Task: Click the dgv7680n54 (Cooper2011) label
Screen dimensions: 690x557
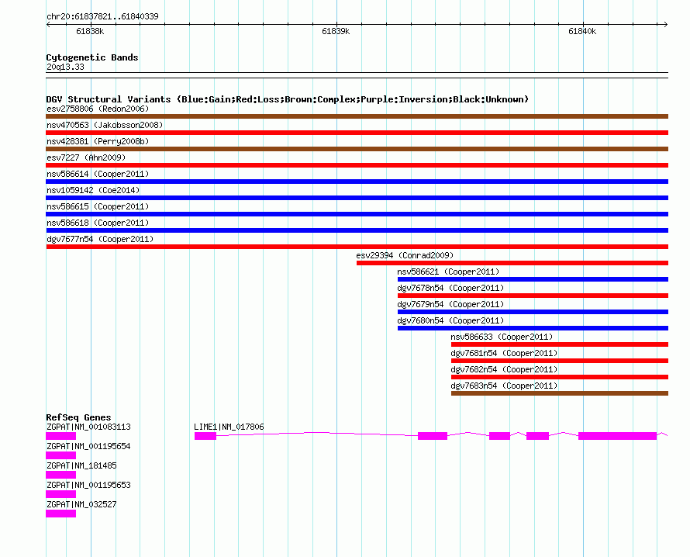Action: coord(450,320)
